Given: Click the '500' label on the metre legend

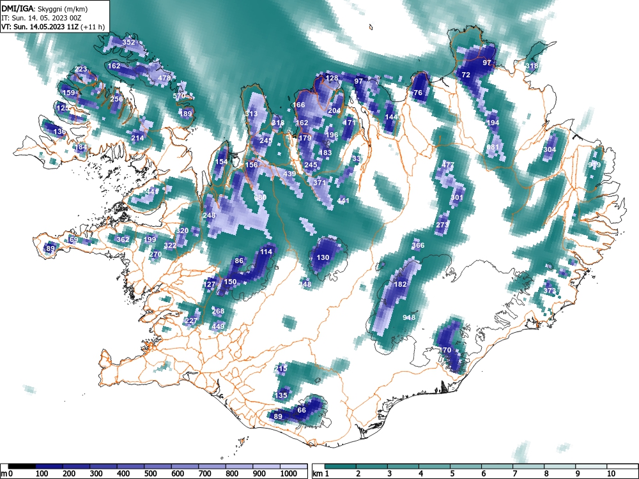Looking at the screenshot, I should coord(150,474).
